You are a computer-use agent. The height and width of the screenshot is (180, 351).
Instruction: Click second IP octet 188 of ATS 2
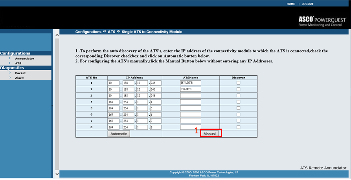(128, 89)
